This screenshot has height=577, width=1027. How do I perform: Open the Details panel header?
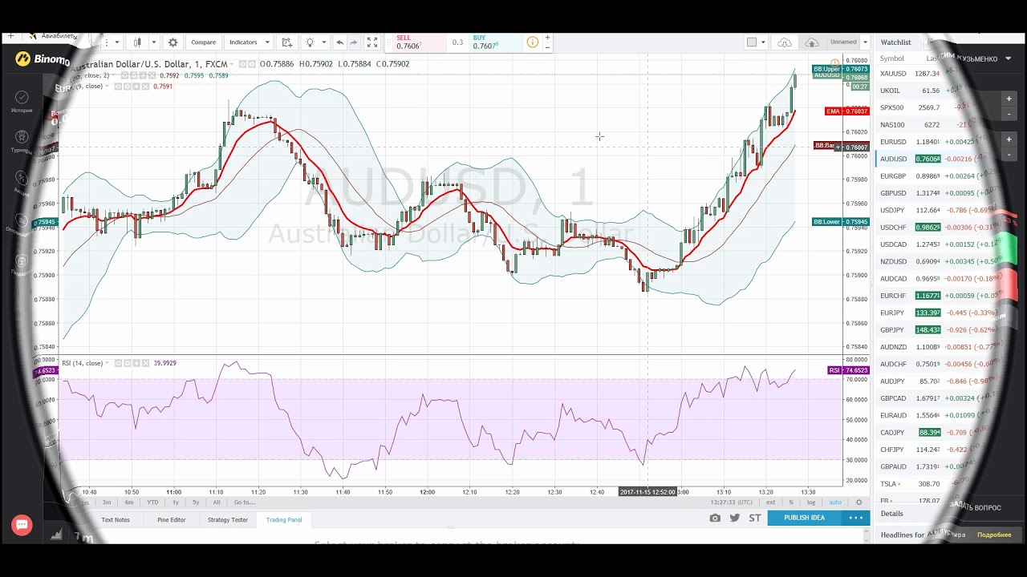click(892, 514)
